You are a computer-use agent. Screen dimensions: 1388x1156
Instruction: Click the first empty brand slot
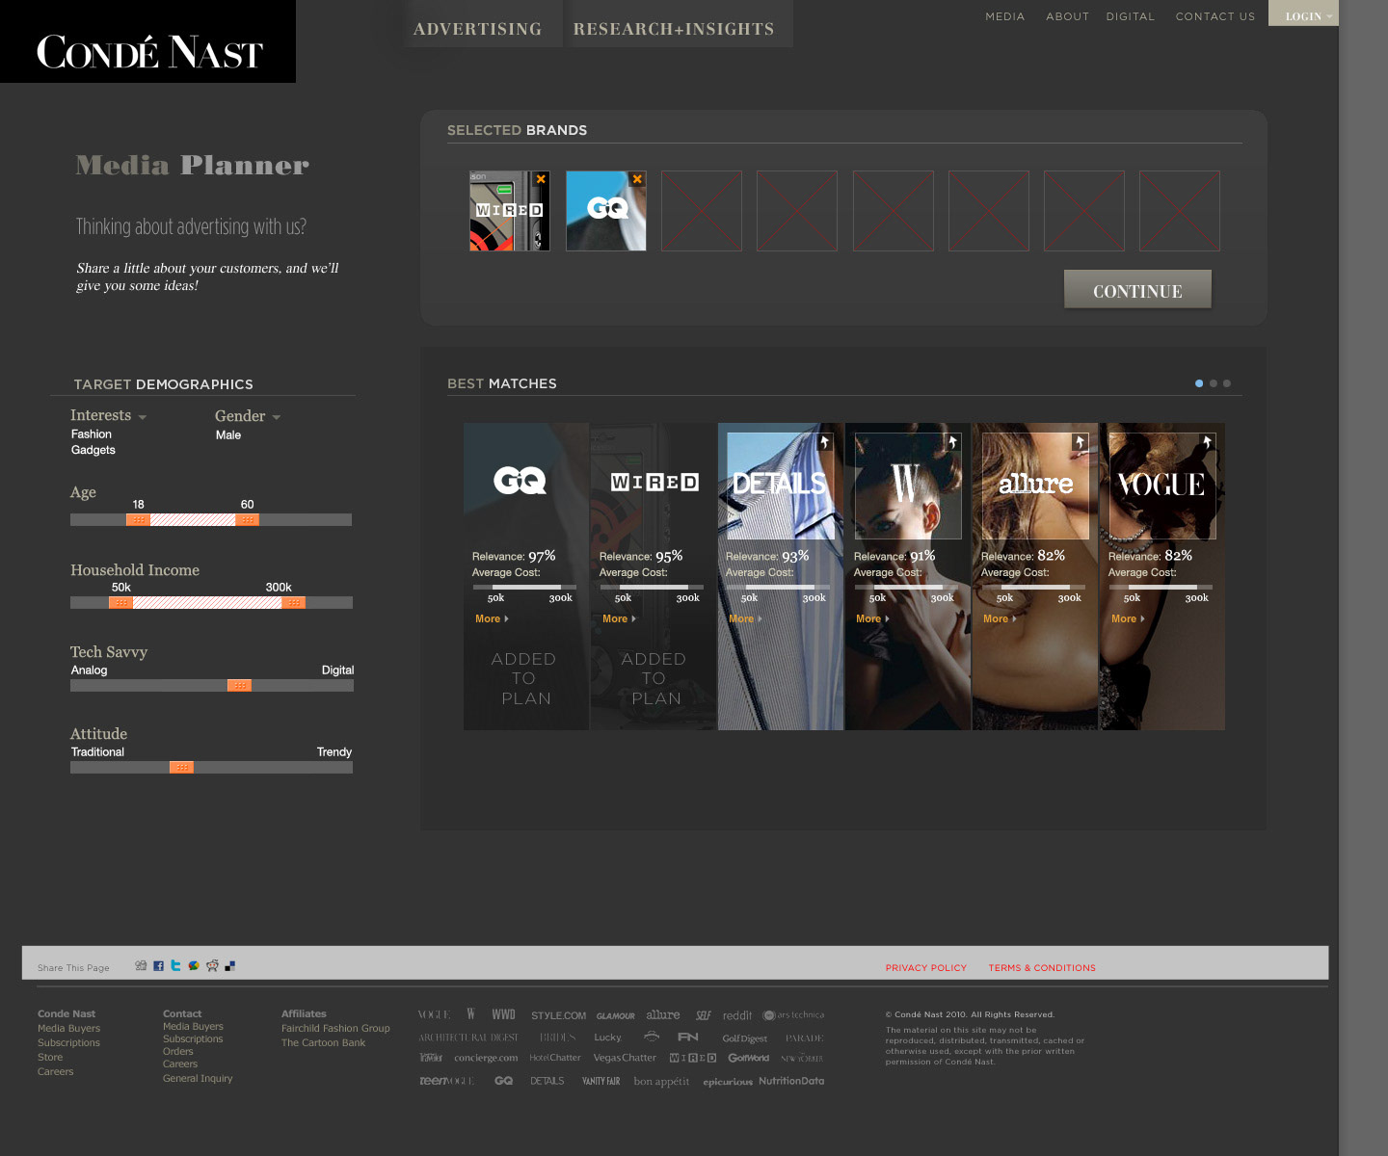click(x=702, y=211)
